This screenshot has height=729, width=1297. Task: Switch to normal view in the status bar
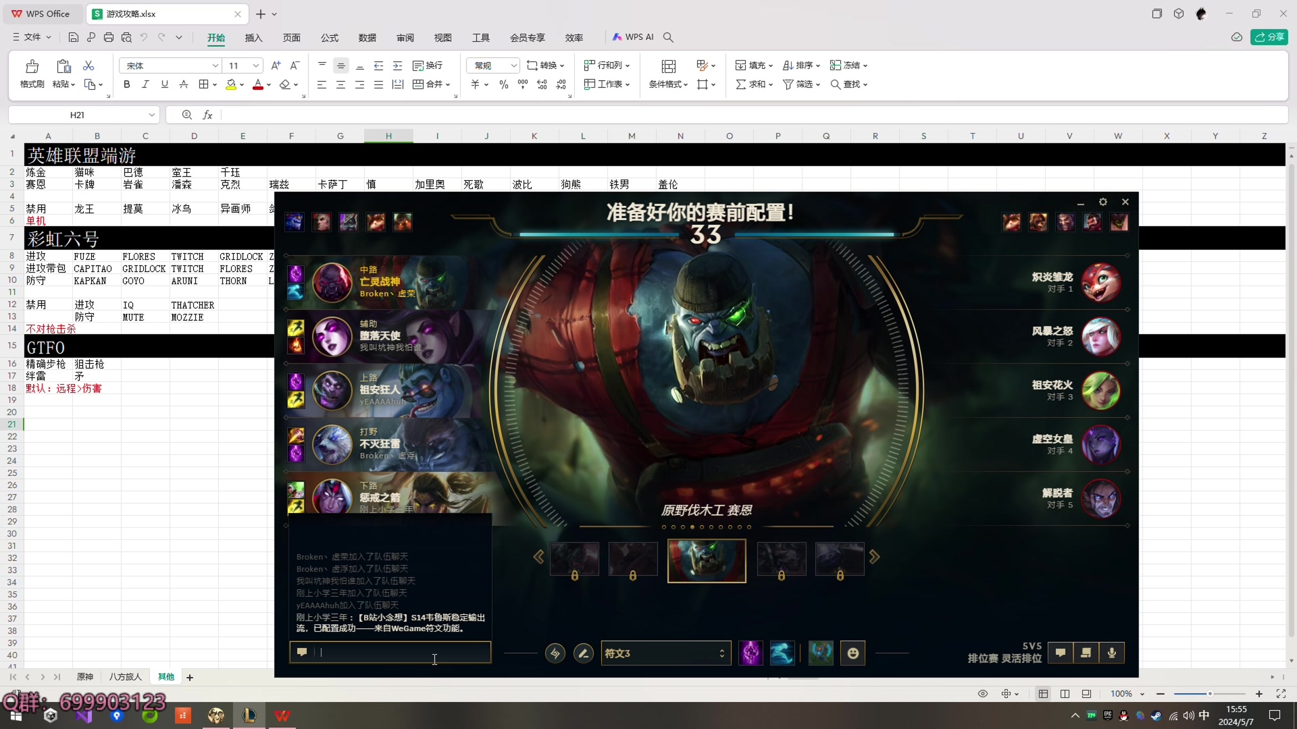click(x=1044, y=694)
